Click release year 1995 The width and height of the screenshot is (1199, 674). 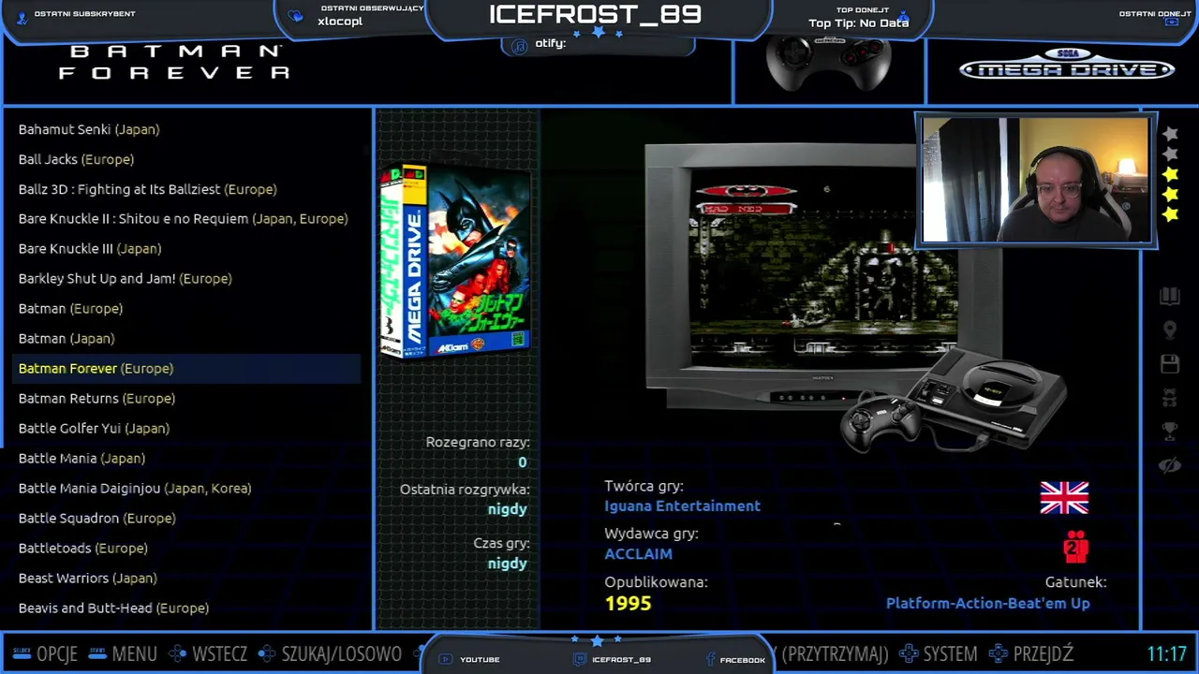pos(628,604)
